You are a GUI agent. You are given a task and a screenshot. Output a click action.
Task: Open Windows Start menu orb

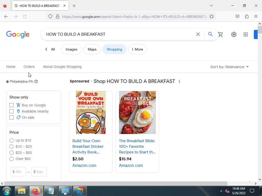point(7,191)
